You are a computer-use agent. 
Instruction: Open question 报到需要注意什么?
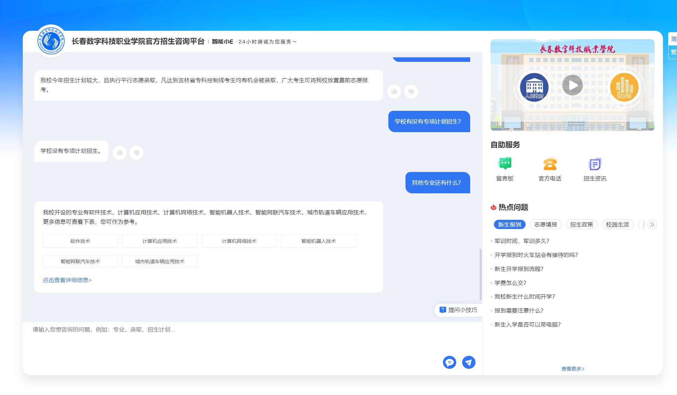click(519, 310)
